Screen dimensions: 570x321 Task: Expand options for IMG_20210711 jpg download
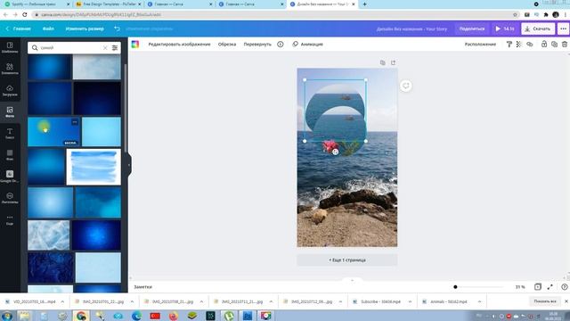pyautogui.click(x=271, y=301)
